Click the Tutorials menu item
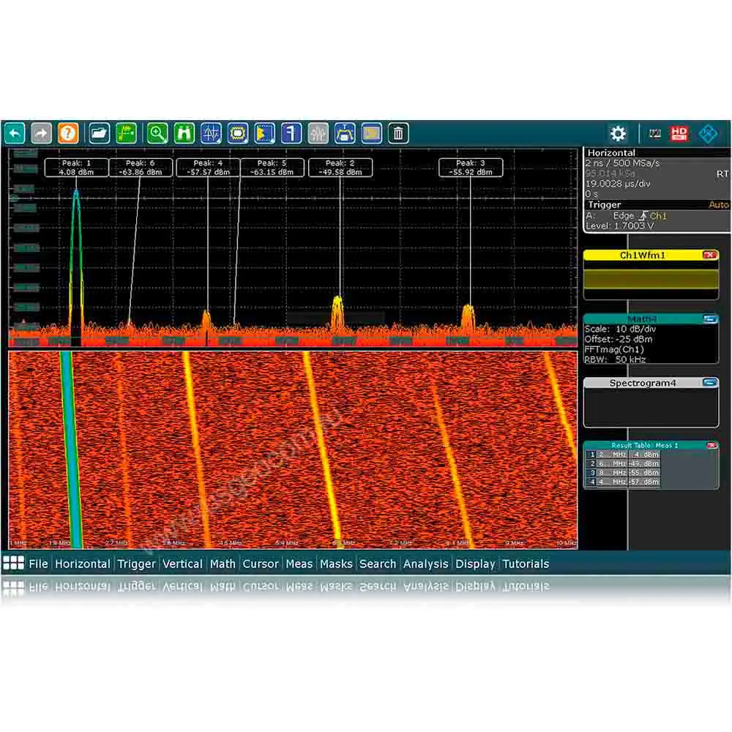This screenshot has height=732, width=732. 526,564
